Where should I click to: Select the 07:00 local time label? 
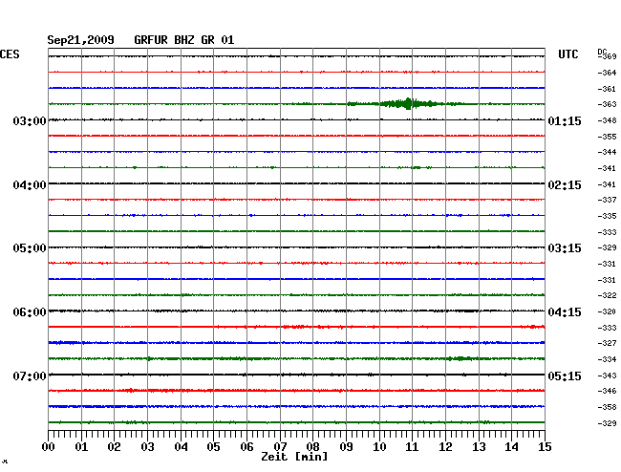click(x=30, y=375)
